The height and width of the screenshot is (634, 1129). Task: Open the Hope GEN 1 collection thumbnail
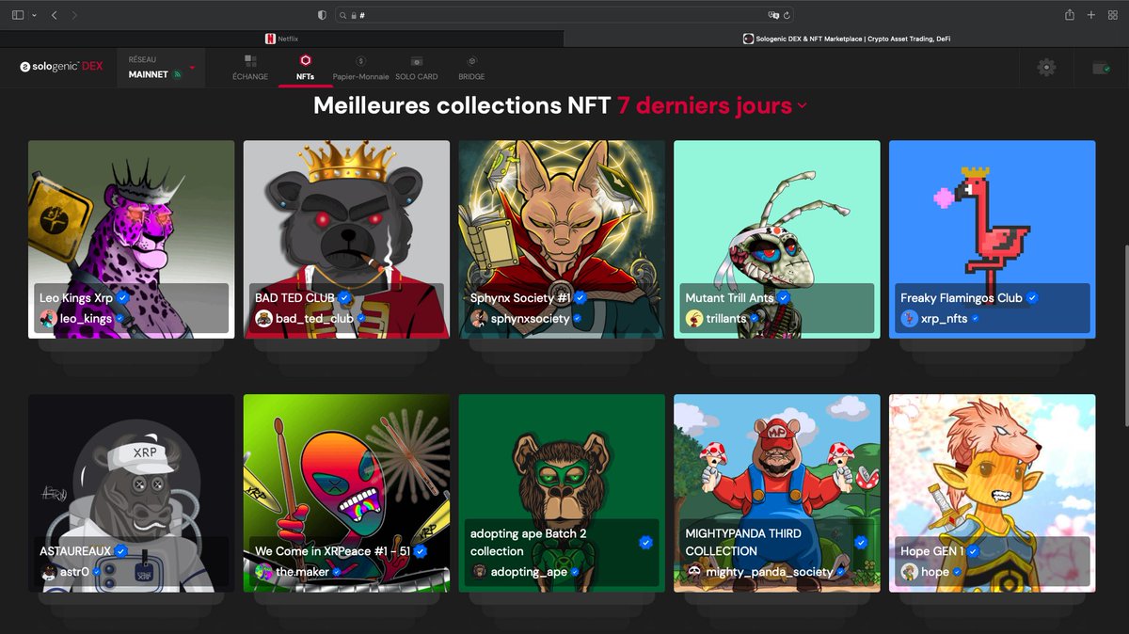pyautogui.click(x=992, y=493)
